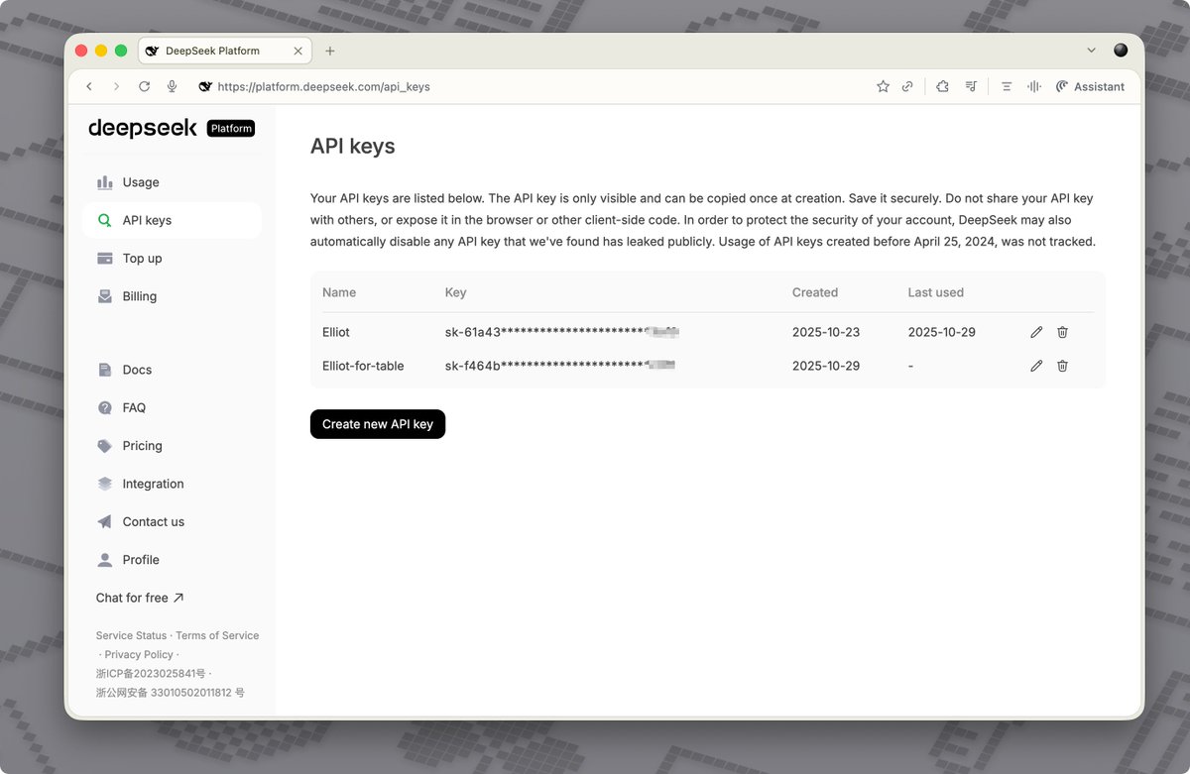Open the extensions puzzle icon
This screenshot has width=1190, height=774.
[x=942, y=86]
